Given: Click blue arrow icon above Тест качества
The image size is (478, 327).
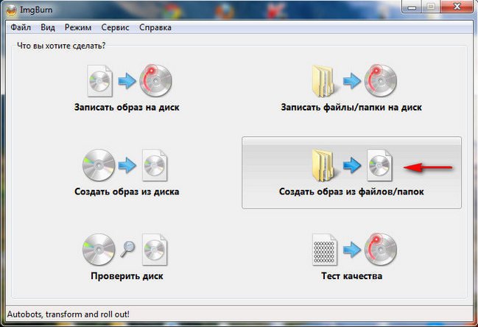Looking at the screenshot, I should pyautogui.click(x=352, y=250).
